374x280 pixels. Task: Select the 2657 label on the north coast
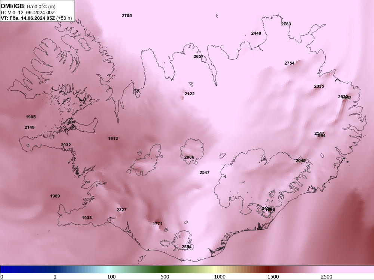(x=199, y=56)
